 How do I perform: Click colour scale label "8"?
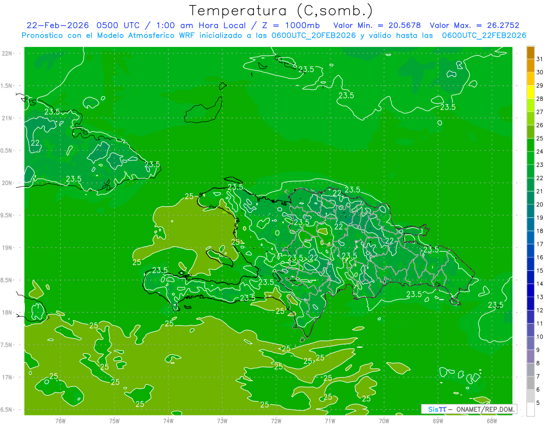pos(538,363)
